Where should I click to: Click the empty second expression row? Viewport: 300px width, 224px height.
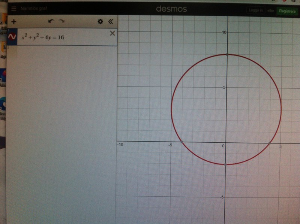60,52
